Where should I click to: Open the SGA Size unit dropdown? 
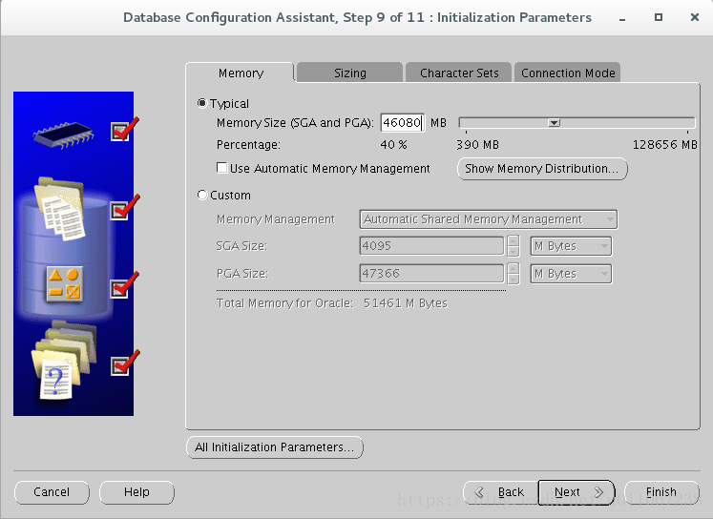click(x=571, y=246)
